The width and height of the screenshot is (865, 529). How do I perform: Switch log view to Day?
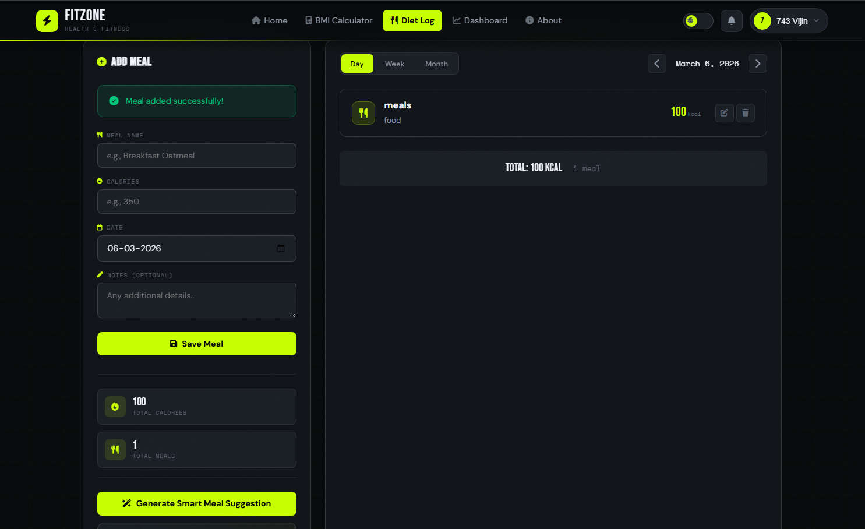click(x=357, y=64)
